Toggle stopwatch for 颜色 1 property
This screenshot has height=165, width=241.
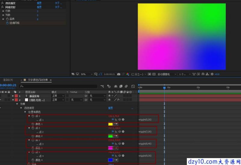click(x=33, y=124)
